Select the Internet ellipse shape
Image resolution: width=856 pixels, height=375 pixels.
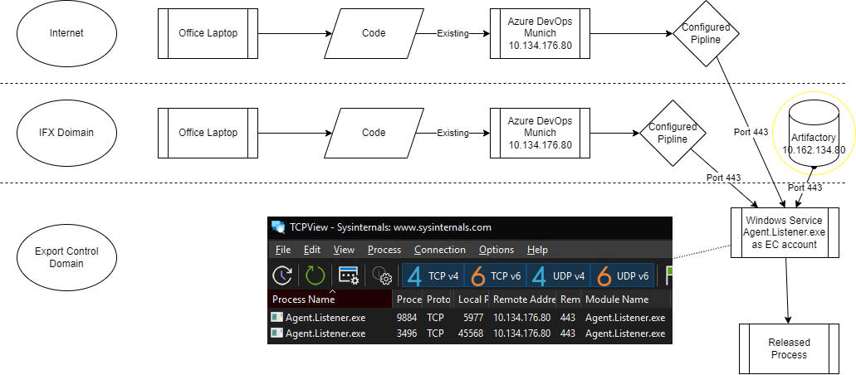[66, 32]
